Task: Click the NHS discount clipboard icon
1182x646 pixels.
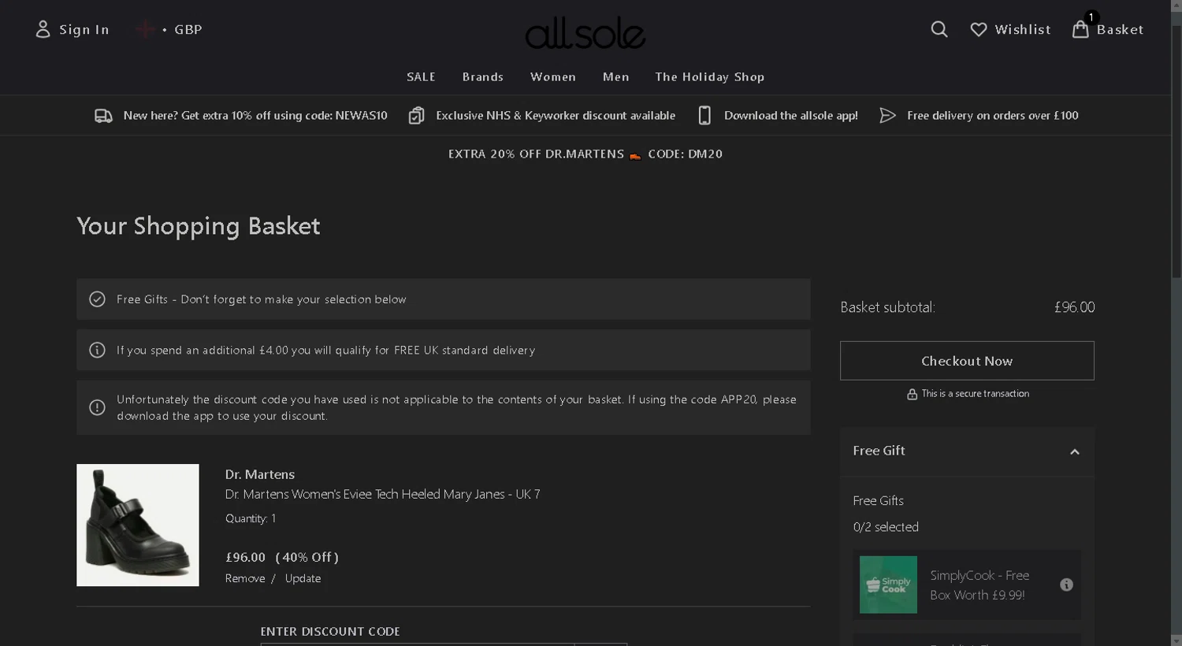Action: click(x=416, y=116)
